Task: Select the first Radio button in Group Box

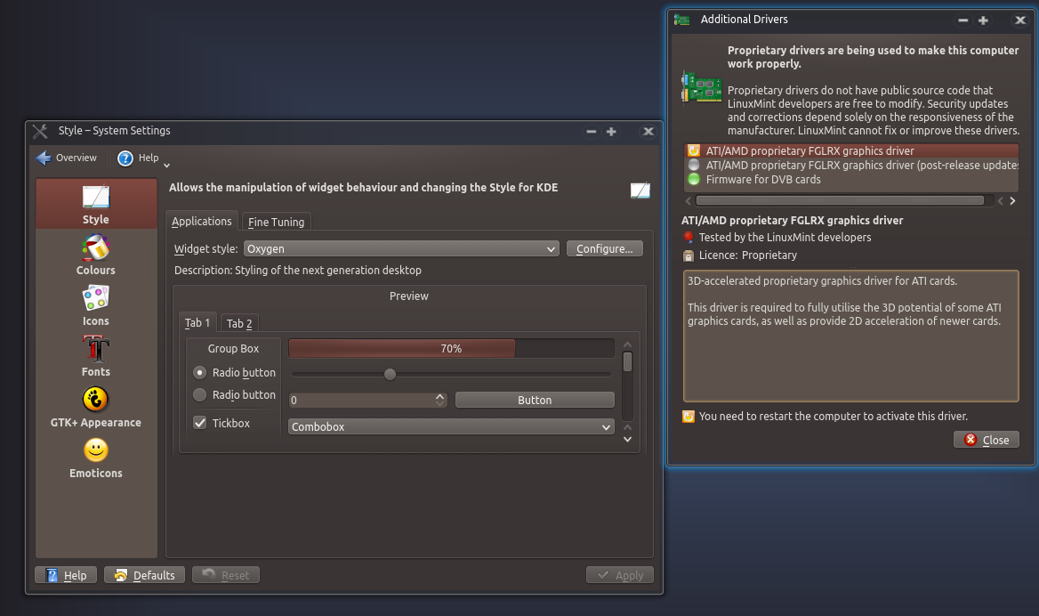Action: click(x=199, y=373)
